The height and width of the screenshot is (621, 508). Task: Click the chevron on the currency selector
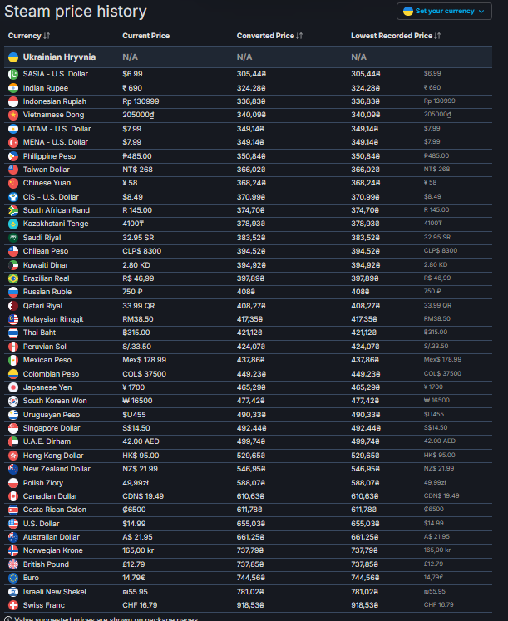pyautogui.click(x=481, y=12)
